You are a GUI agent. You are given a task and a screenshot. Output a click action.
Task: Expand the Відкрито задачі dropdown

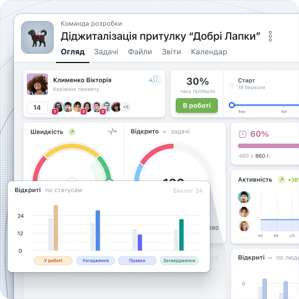165,132
